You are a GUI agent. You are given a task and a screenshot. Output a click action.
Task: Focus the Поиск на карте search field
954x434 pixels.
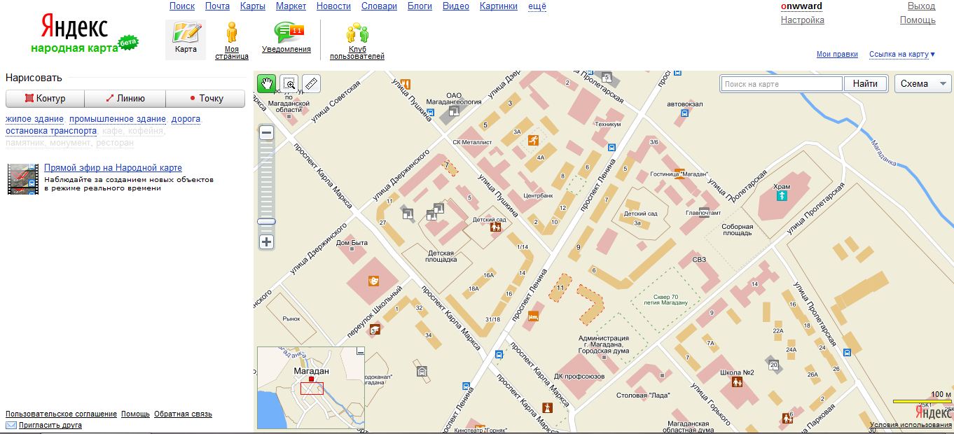(x=781, y=84)
